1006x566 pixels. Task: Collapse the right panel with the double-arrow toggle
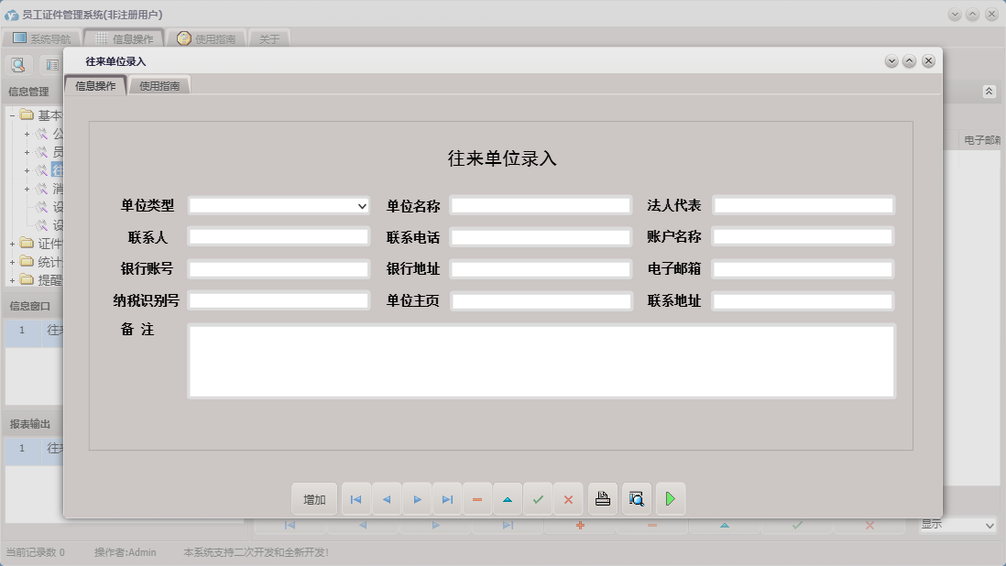(x=988, y=92)
